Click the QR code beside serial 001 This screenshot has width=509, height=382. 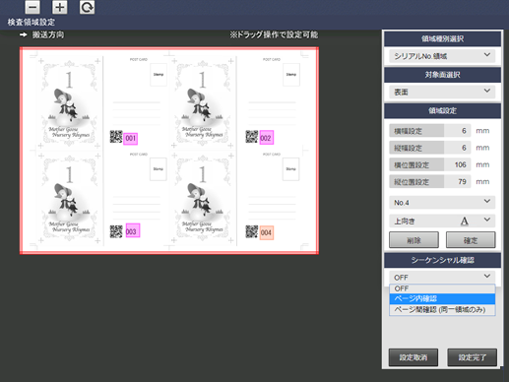click(116, 137)
